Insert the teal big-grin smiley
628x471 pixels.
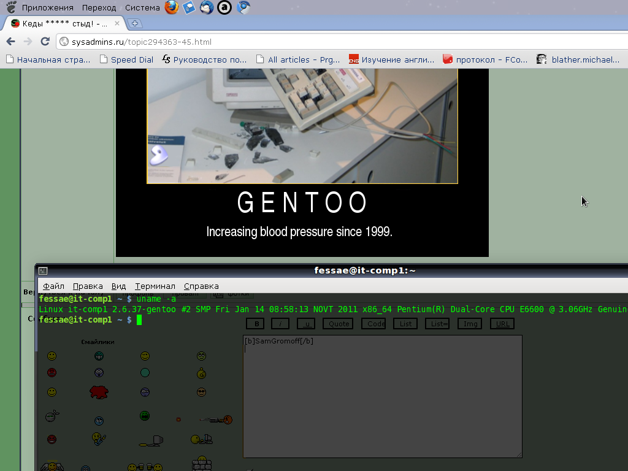coord(99,356)
